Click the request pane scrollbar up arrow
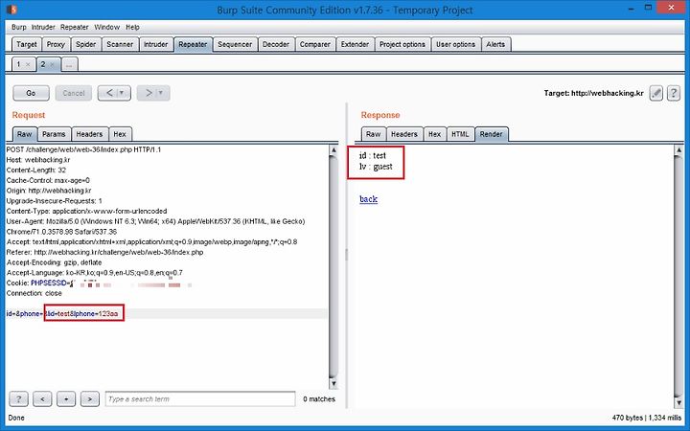 click(x=333, y=150)
